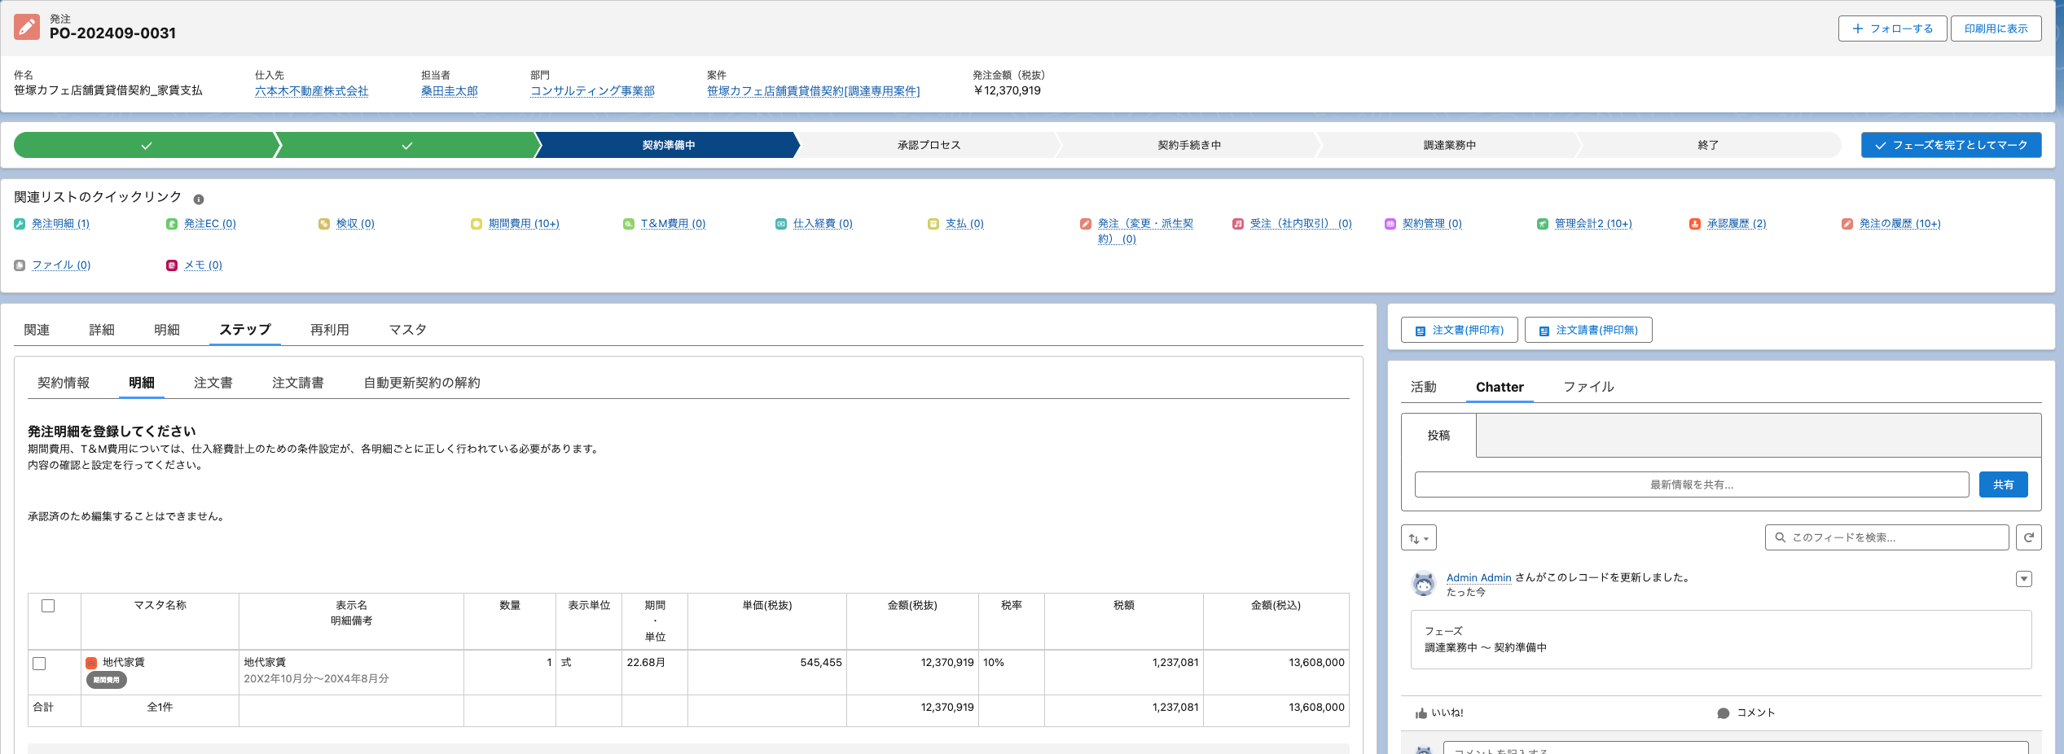Click the 地代家賃 master item icon

[91, 664]
